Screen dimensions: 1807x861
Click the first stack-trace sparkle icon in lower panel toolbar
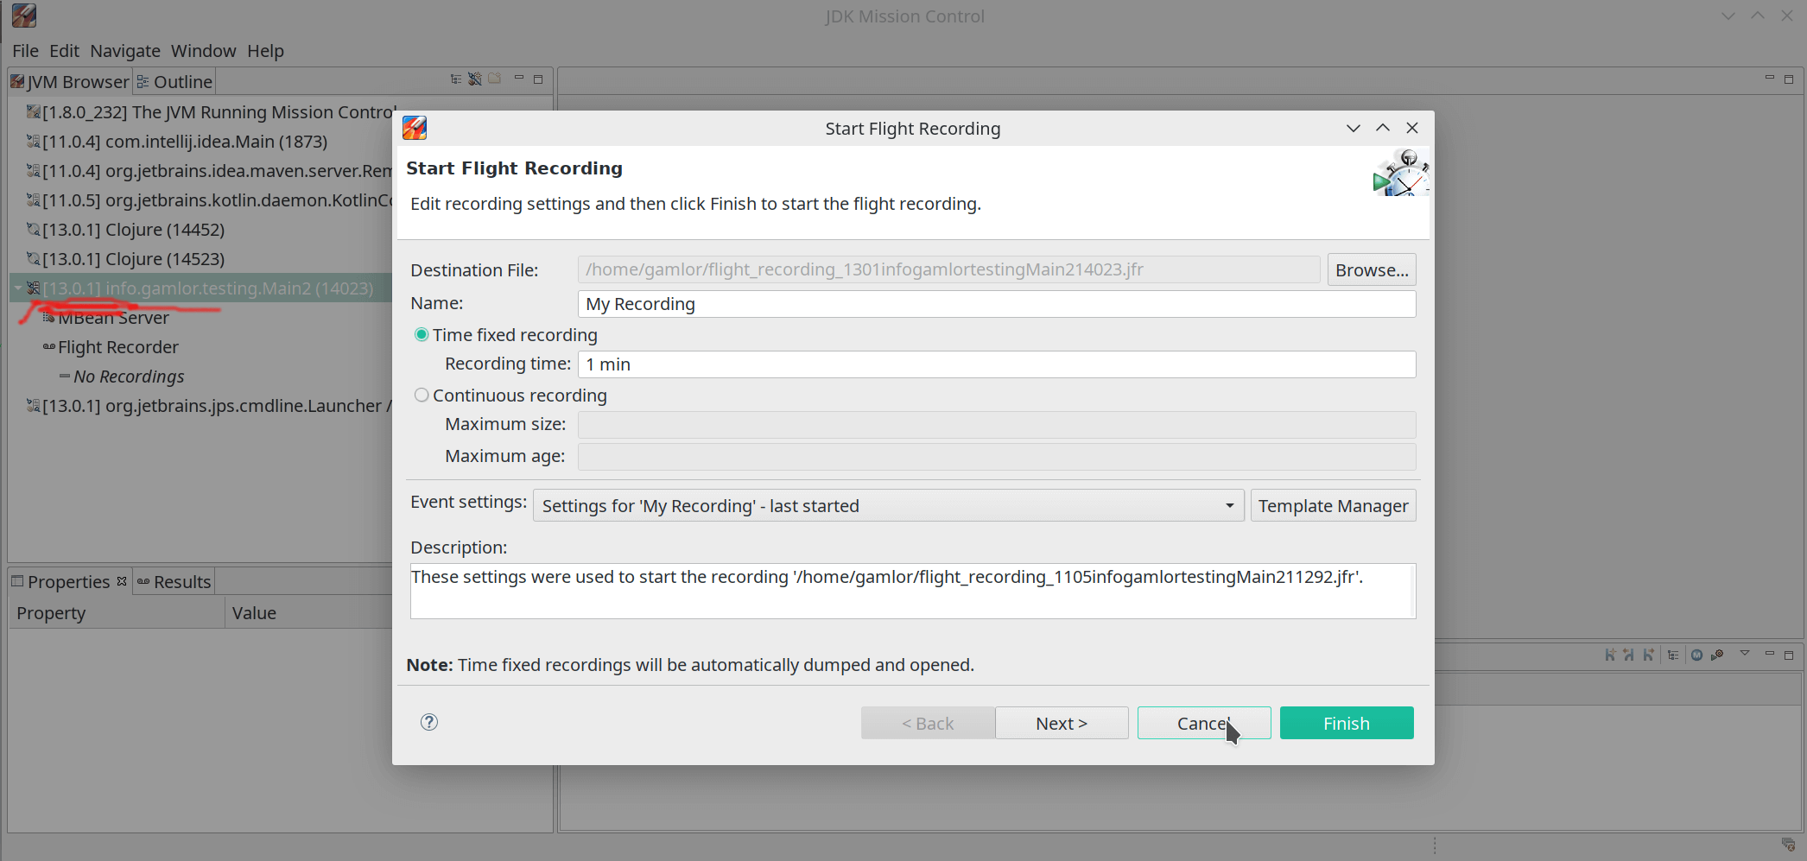click(x=1610, y=655)
